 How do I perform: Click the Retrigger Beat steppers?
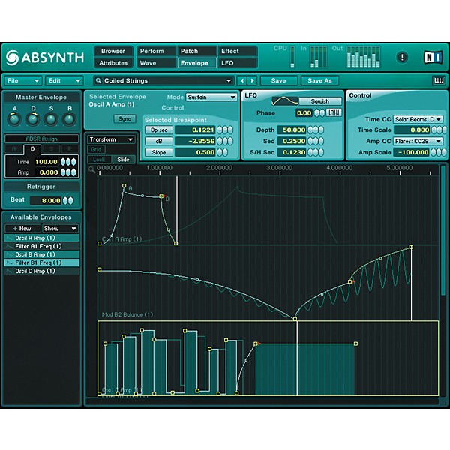tap(68, 200)
